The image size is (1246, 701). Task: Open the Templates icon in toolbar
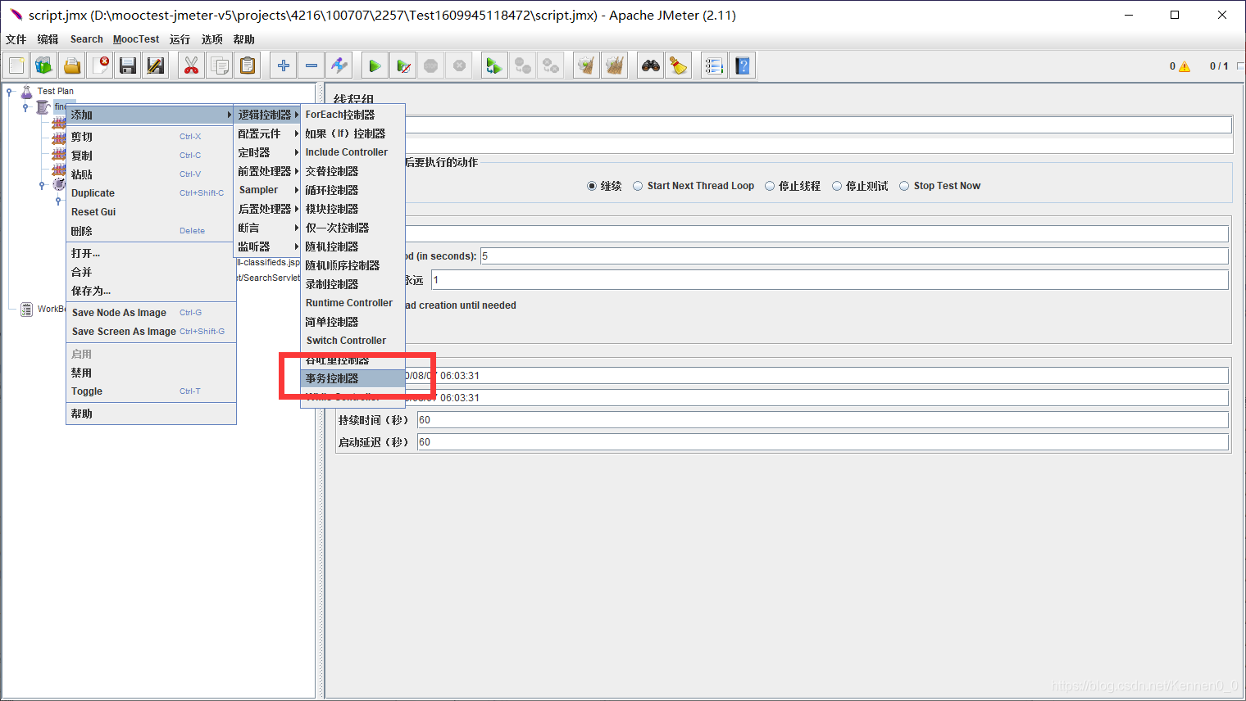44,66
